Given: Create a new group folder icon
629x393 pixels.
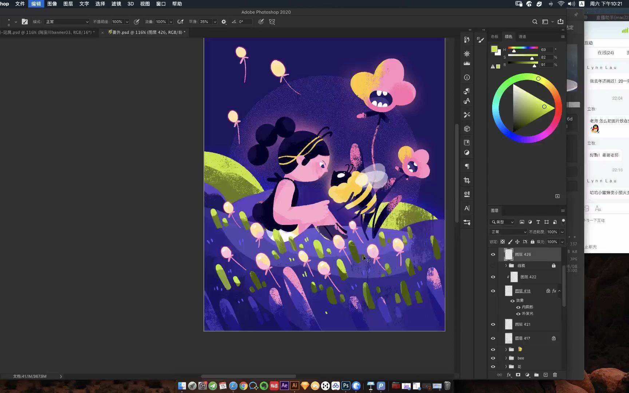Looking at the screenshot, I should [x=536, y=375].
